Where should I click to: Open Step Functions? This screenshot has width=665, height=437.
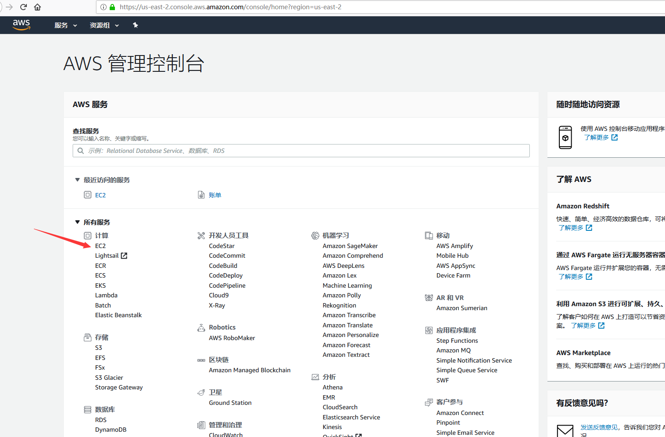click(x=457, y=341)
